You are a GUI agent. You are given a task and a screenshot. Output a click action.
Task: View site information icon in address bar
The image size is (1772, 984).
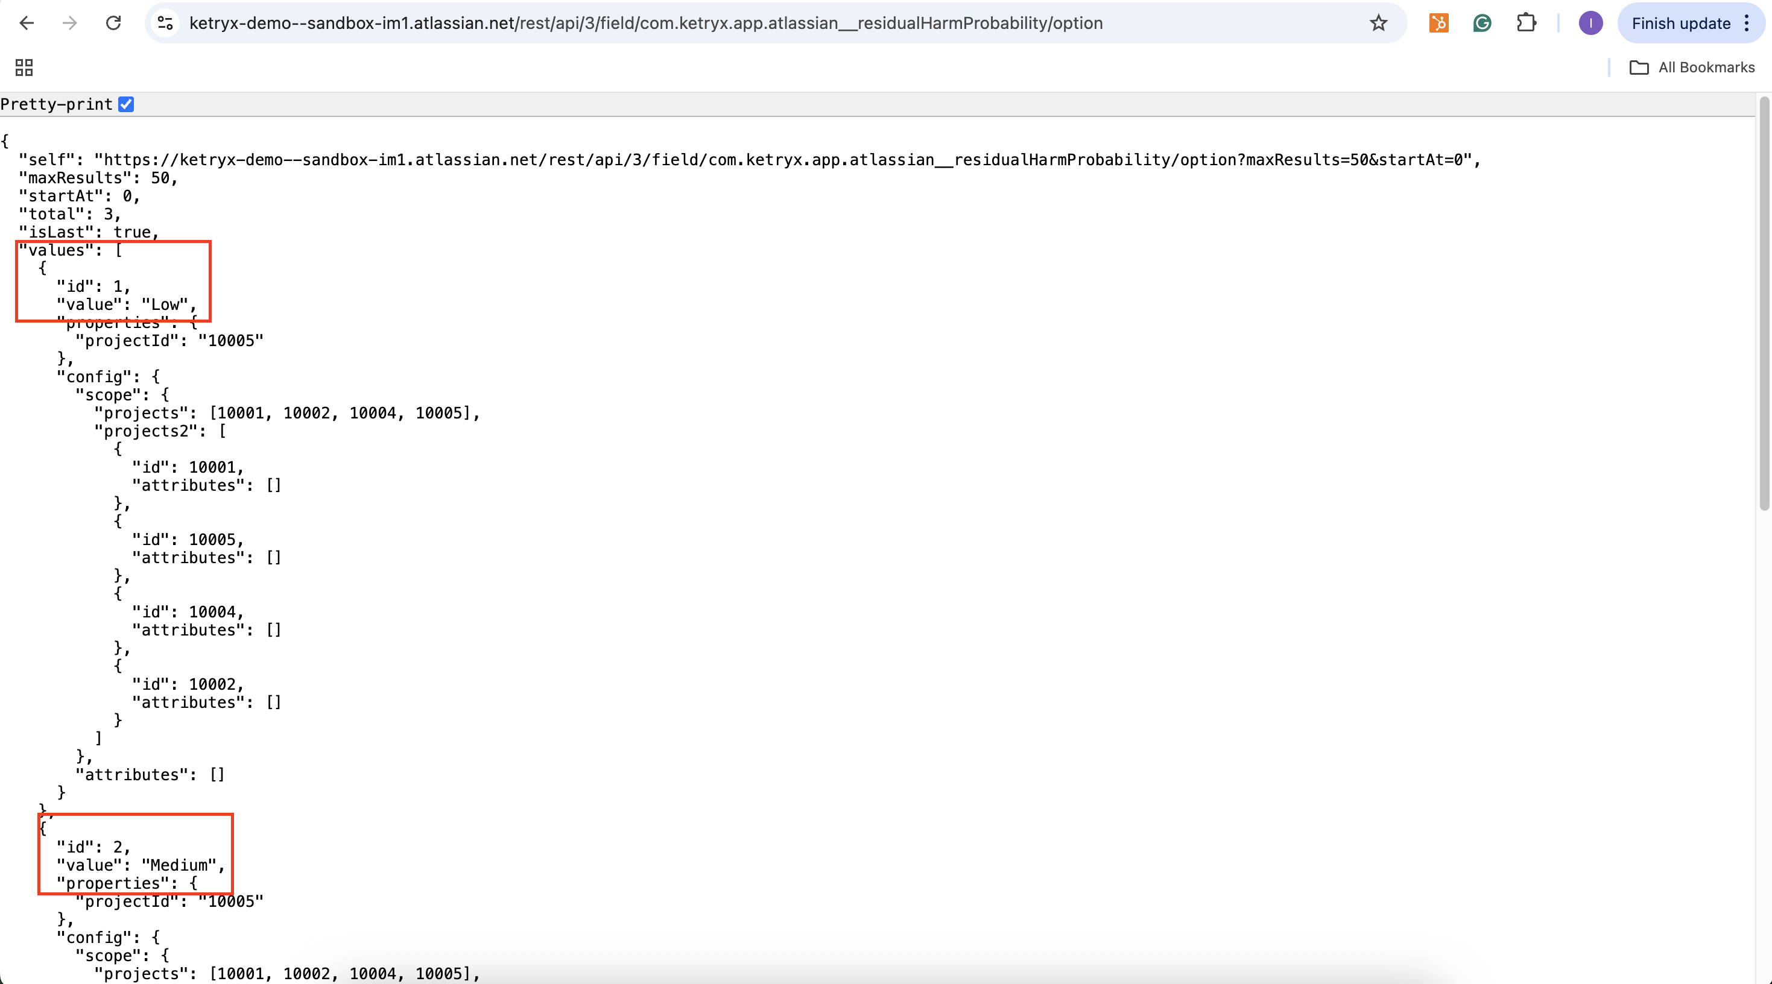click(x=166, y=24)
